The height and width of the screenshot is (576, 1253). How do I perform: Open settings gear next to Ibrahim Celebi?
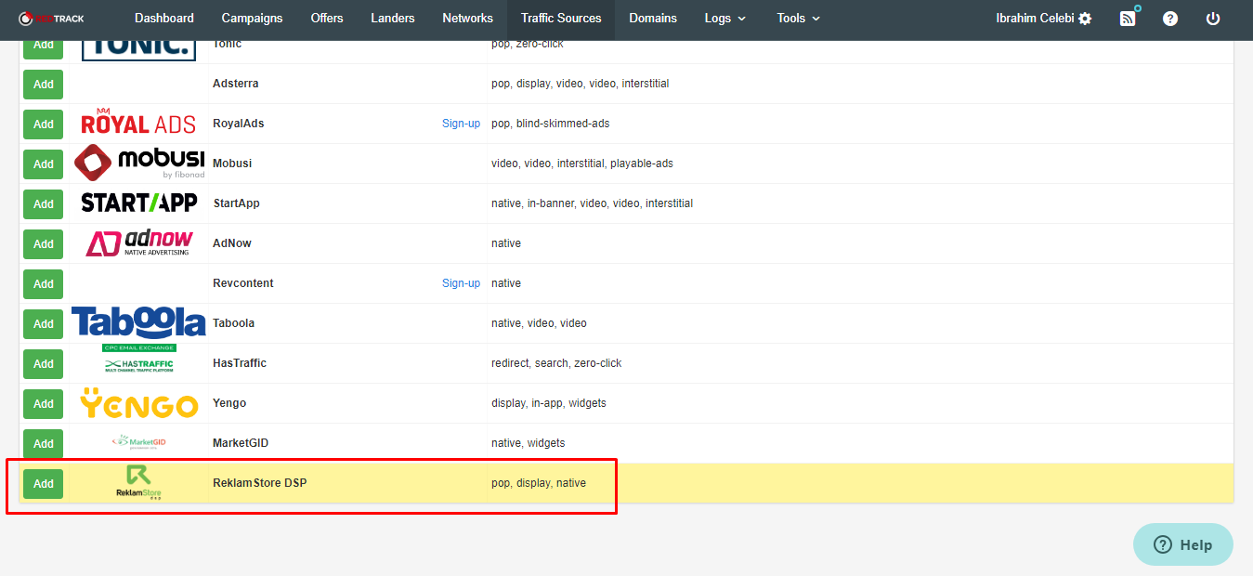(1085, 19)
